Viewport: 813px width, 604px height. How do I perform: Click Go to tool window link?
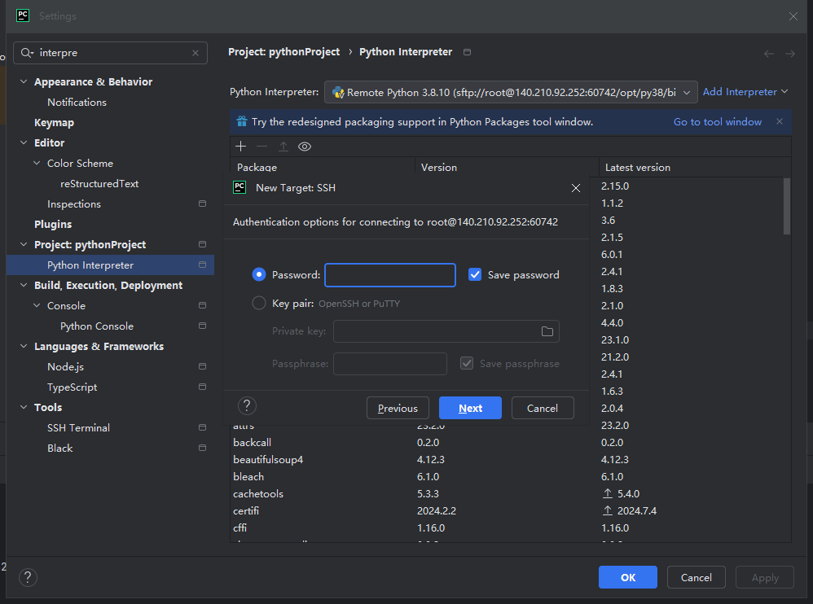pyautogui.click(x=718, y=122)
